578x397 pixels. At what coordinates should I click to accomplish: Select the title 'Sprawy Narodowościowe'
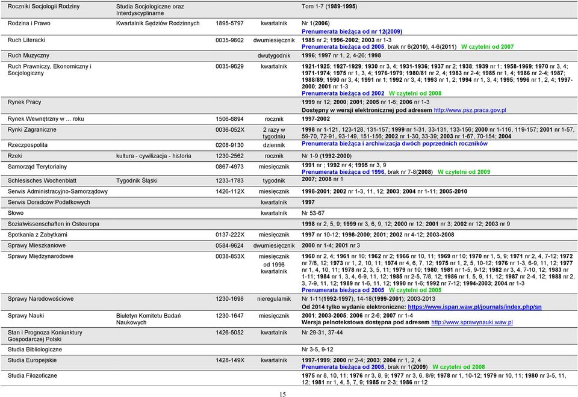coord(40,299)
